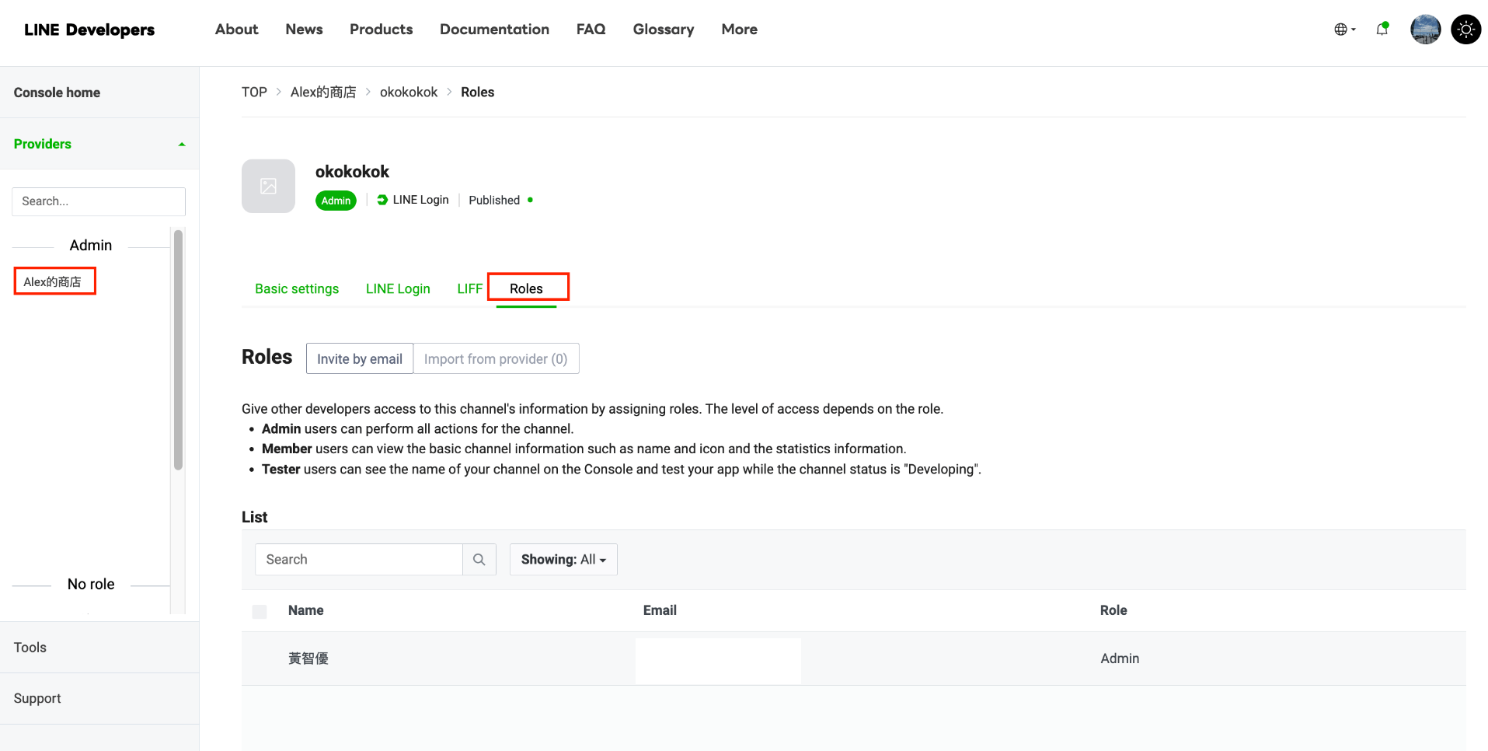The width and height of the screenshot is (1488, 751).
Task: Click the Admin role cell for 黃智優
Action: (x=1120, y=658)
